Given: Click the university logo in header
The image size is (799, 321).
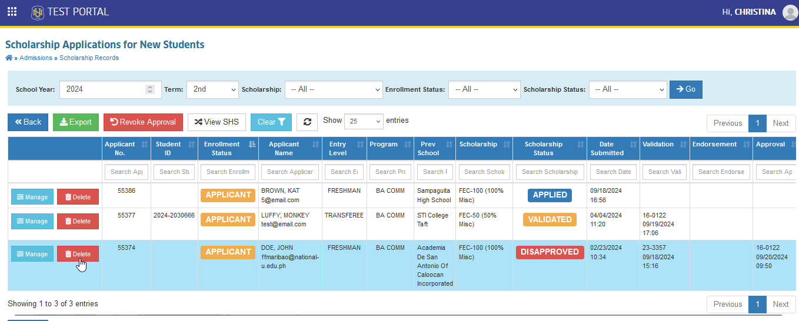Looking at the screenshot, I should pos(38,12).
